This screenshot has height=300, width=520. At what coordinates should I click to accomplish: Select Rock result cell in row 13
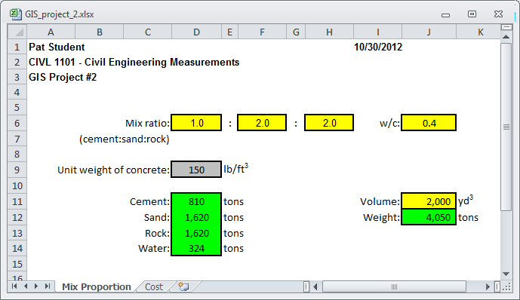click(x=196, y=233)
